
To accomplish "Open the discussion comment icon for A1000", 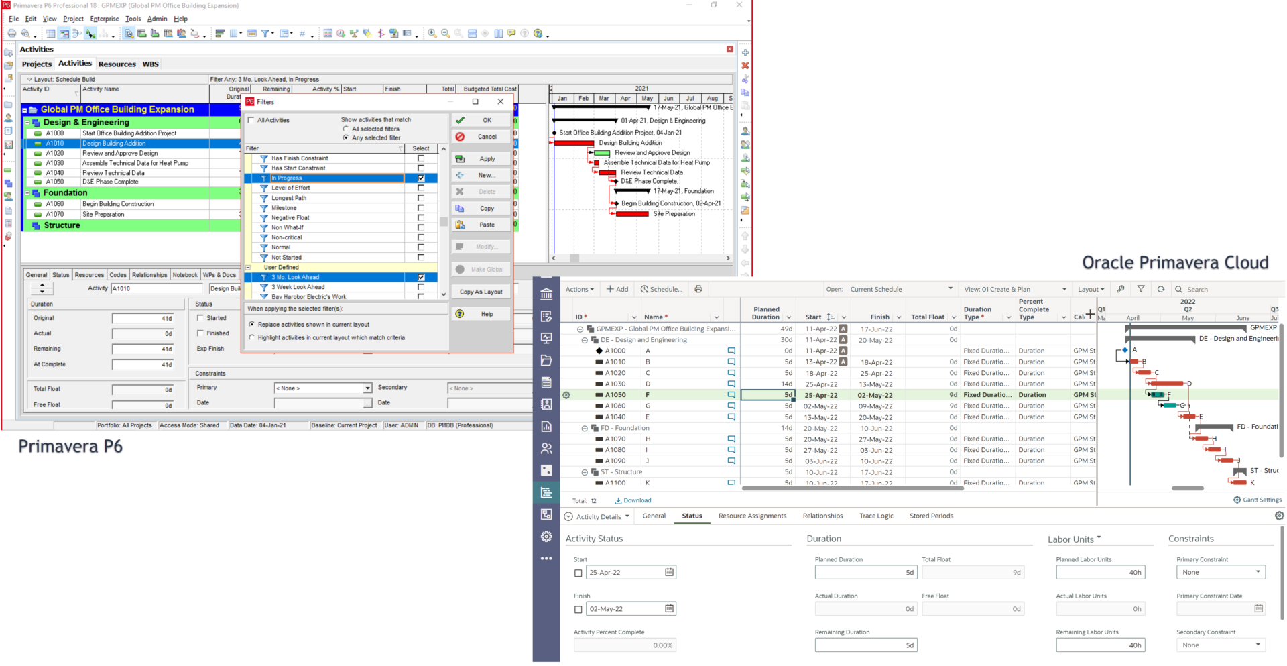I will 731,351.
